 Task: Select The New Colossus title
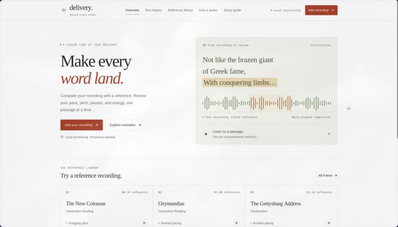(x=85, y=204)
